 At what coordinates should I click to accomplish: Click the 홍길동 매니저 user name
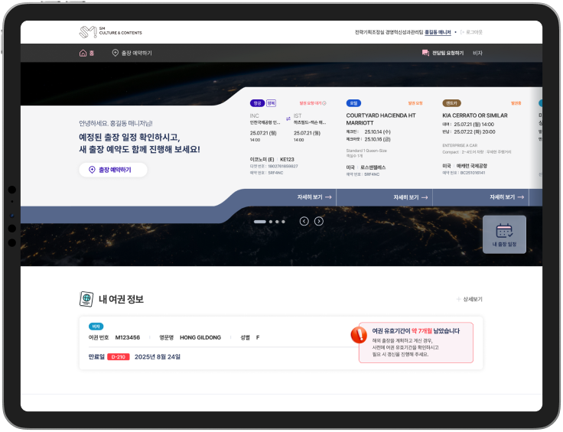(x=438, y=32)
